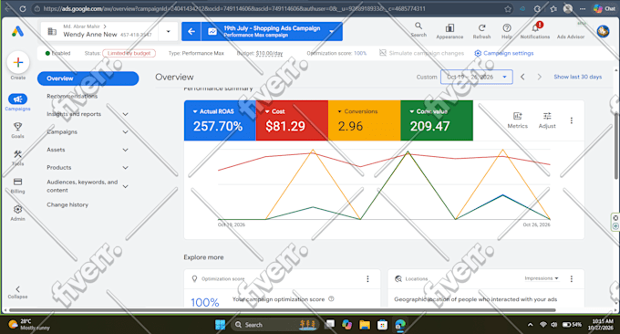The height and width of the screenshot is (334, 620).
Task: Open Microsoft Store from the taskbar
Action: (x=382, y=325)
